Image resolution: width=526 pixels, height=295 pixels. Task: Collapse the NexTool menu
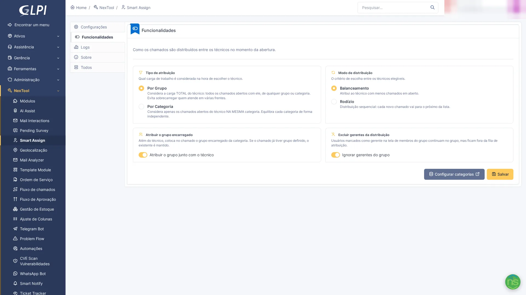pos(33,91)
